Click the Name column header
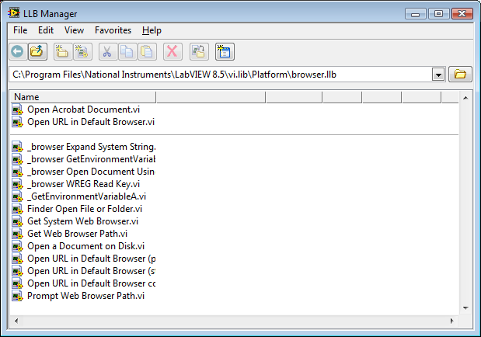This screenshot has height=337, width=481. tap(84, 97)
